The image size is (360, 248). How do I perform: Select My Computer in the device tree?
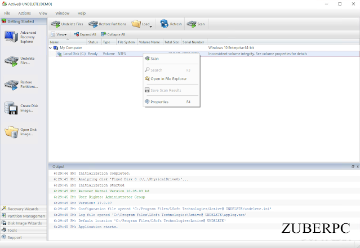coord(71,48)
